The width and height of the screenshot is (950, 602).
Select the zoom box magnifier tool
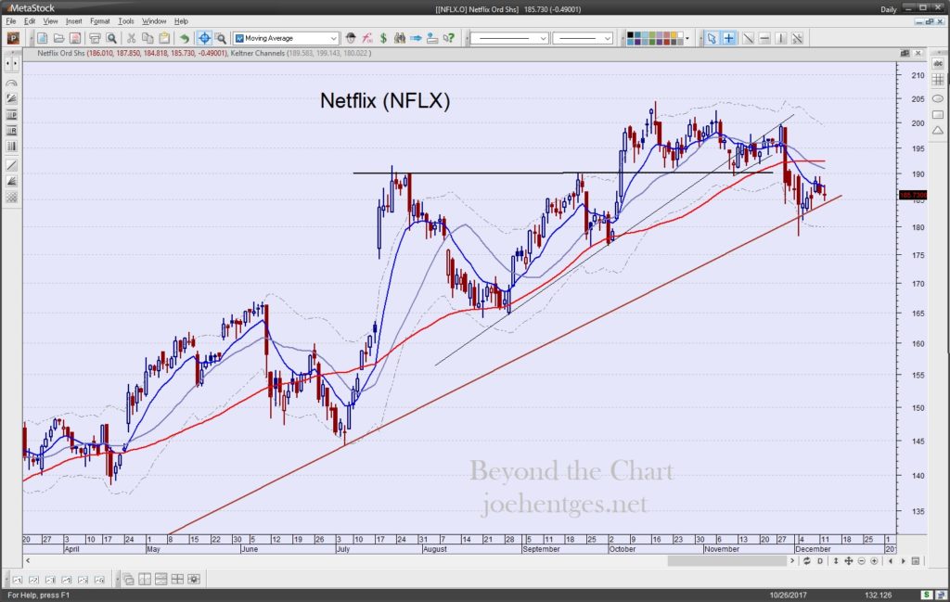[221, 38]
